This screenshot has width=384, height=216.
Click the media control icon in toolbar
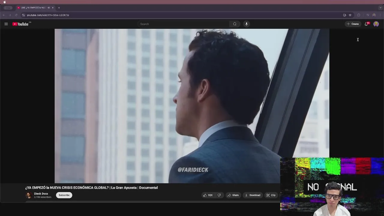[x=368, y=15]
